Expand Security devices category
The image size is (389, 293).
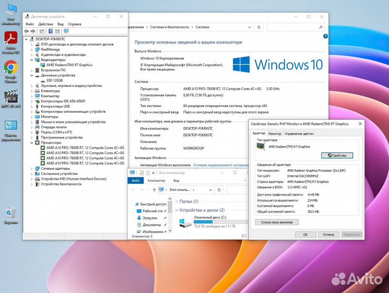tap(31, 184)
